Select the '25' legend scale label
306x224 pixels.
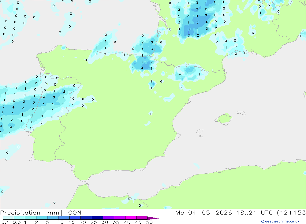[94, 222]
